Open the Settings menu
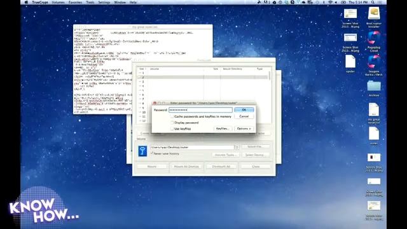Viewport: 407px width, 229px height. coord(104,2)
